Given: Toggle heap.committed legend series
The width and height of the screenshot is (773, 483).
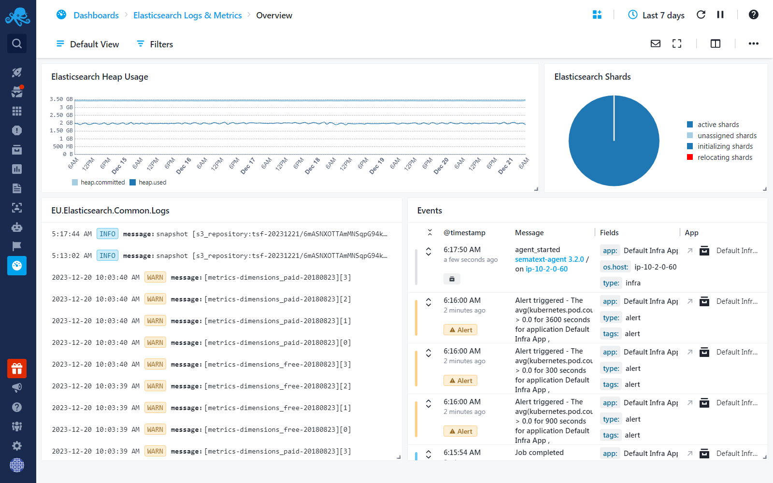Looking at the screenshot, I should pyautogui.click(x=98, y=182).
